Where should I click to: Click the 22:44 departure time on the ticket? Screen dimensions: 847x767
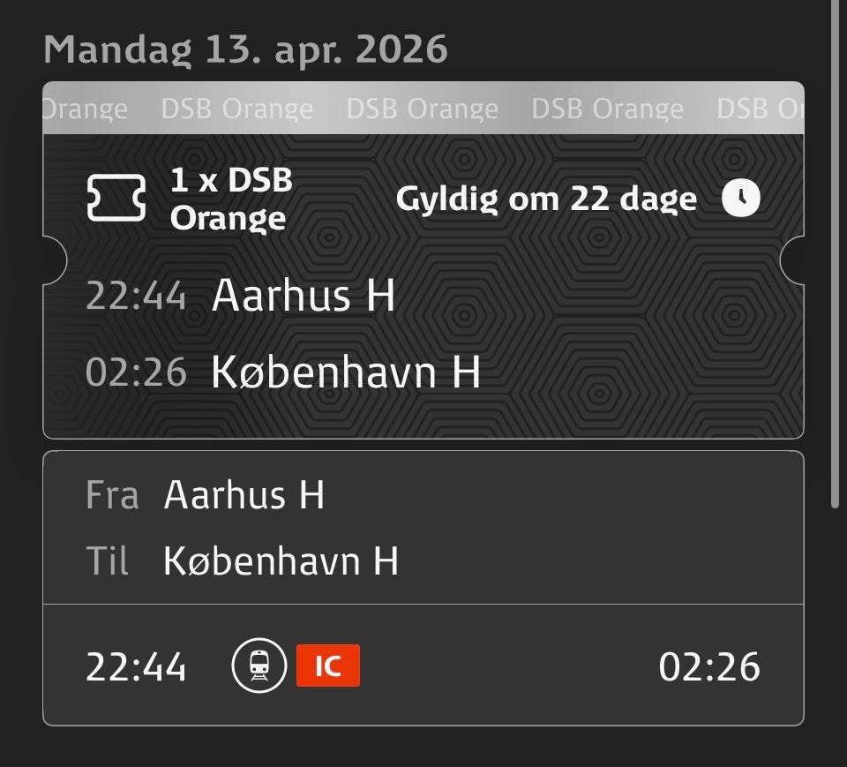136,296
